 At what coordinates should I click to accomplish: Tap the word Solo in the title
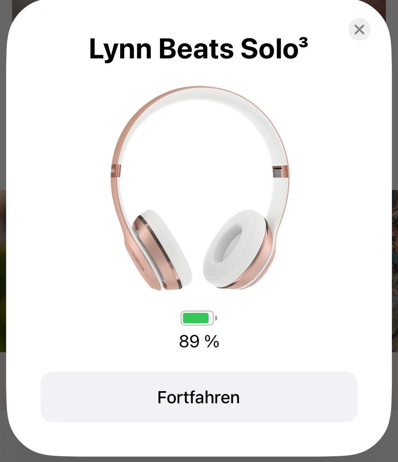click(269, 48)
